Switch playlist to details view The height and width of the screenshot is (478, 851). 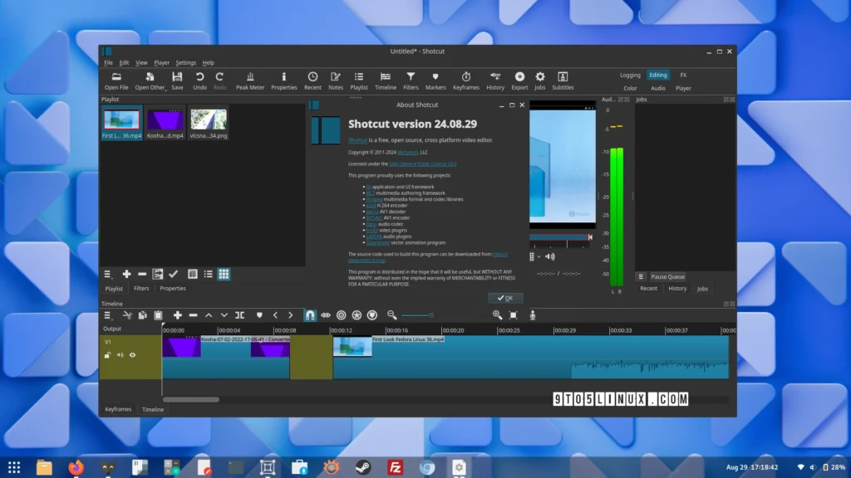pos(192,274)
